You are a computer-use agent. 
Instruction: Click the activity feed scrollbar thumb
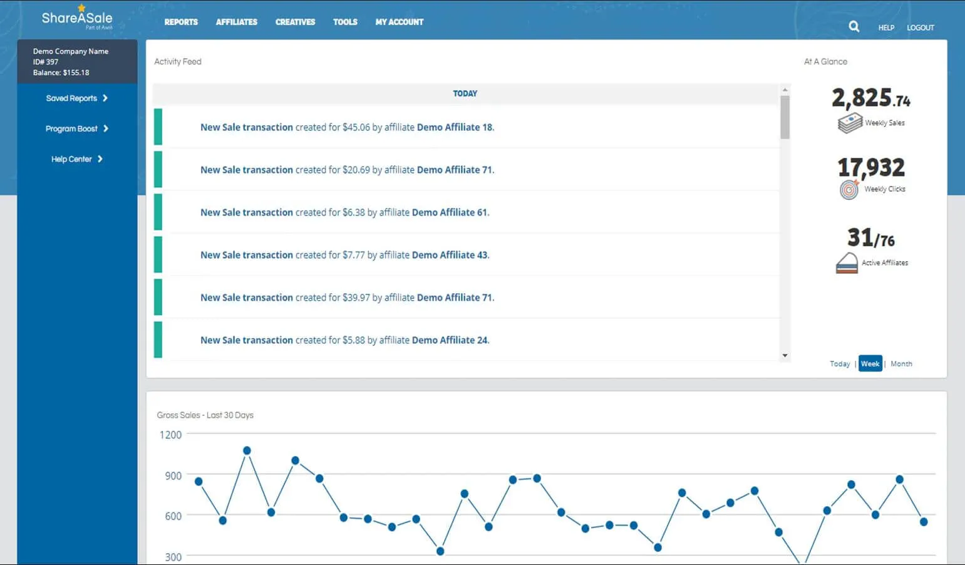pos(785,117)
